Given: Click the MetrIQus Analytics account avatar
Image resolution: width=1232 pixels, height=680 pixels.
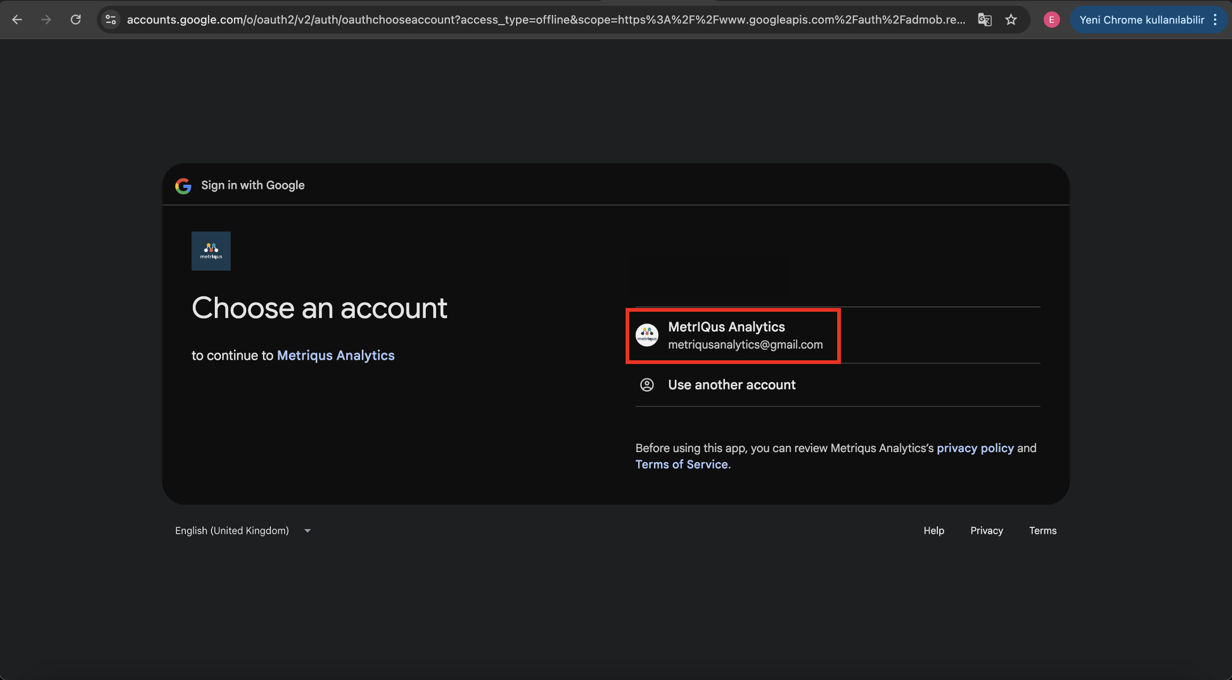Looking at the screenshot, I should 647,335.
